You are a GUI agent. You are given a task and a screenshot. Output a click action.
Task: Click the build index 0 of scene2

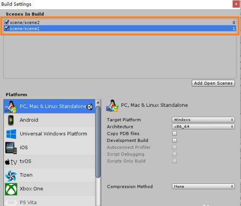pyautogui.click(x=234, y=23)
